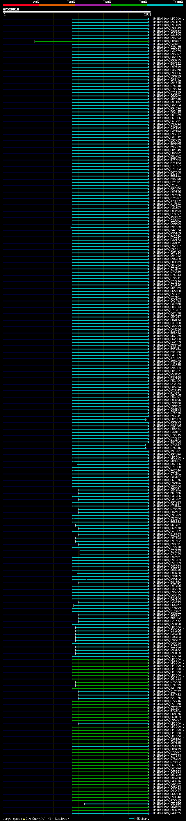The width and height of the screenshot is (186, 821).
Task: Click the white query length bar
Action: 77,12
